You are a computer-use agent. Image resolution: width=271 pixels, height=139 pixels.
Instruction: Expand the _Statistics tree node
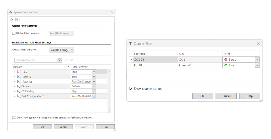[x=14, y=82]
